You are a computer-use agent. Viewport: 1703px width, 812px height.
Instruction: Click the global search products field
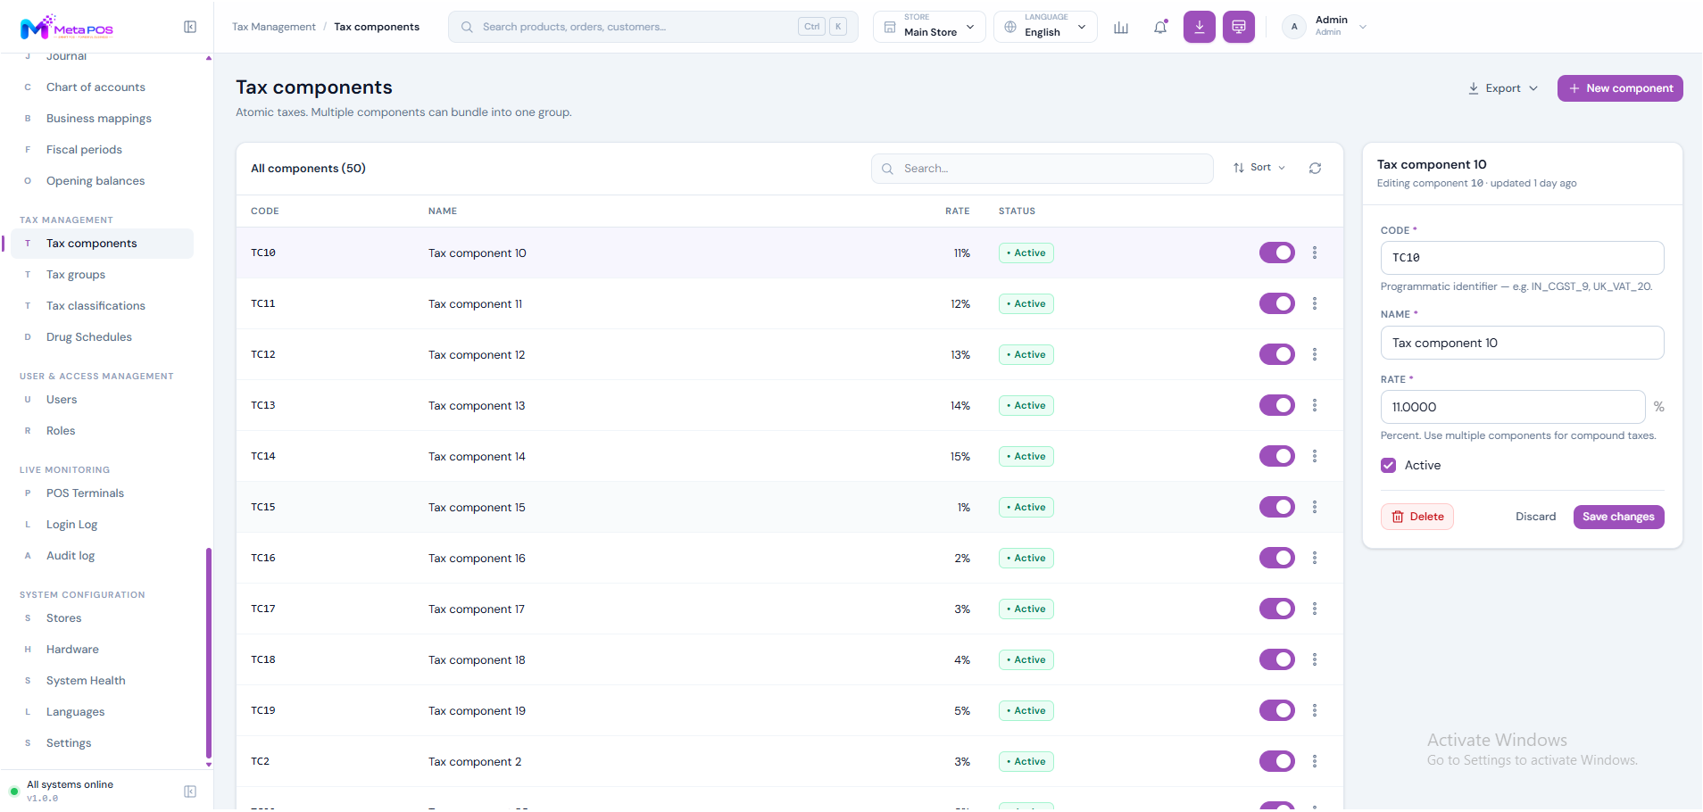click(x=653, y=27)
